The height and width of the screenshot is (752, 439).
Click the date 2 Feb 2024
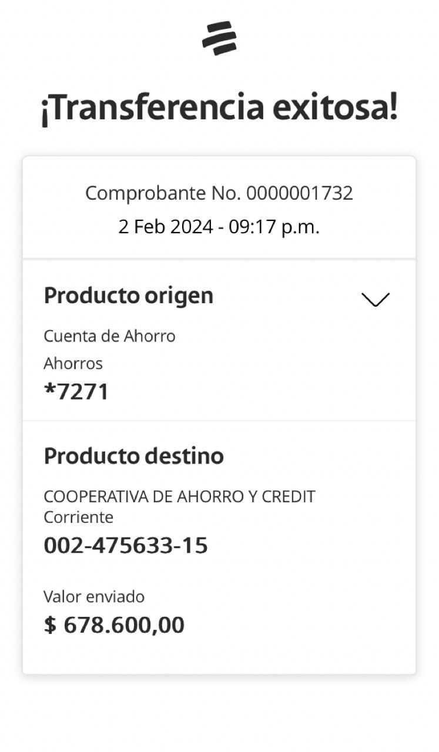(x=165, y=227)
